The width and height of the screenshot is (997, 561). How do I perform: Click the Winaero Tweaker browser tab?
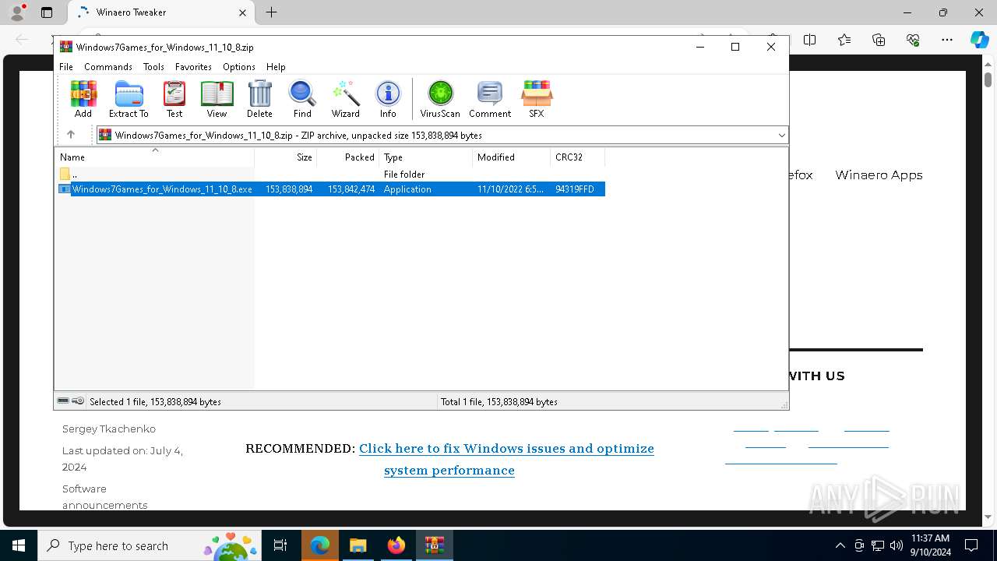coord(160,12)
